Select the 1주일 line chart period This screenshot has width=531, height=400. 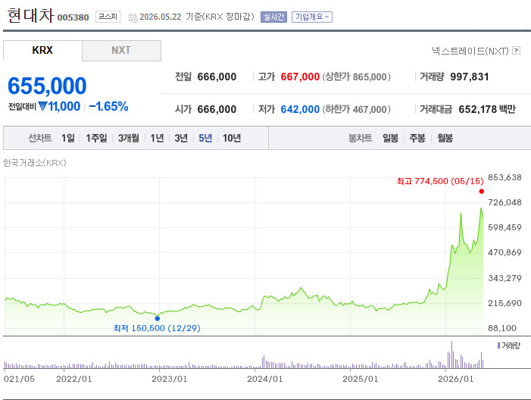click(96, 138)
